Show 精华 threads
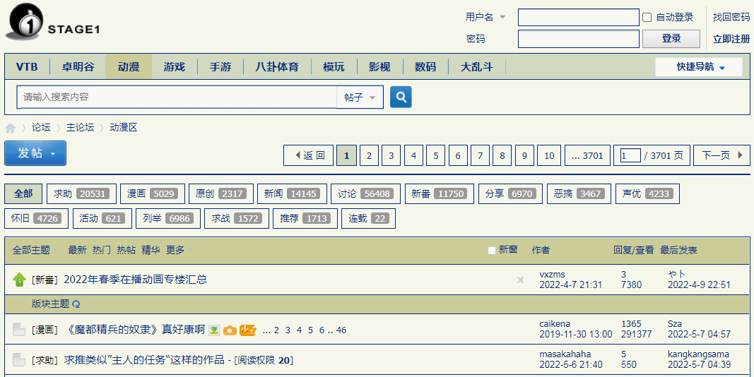The width and height of the screenshot is (754, 377). pos(151,250)
